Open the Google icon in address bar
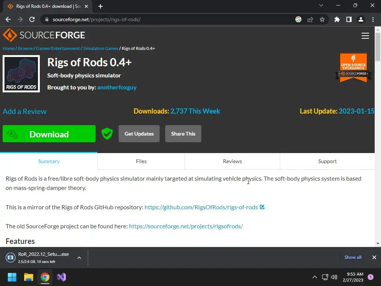Screen dimensions: 381x286 click(x=298, y=19)
